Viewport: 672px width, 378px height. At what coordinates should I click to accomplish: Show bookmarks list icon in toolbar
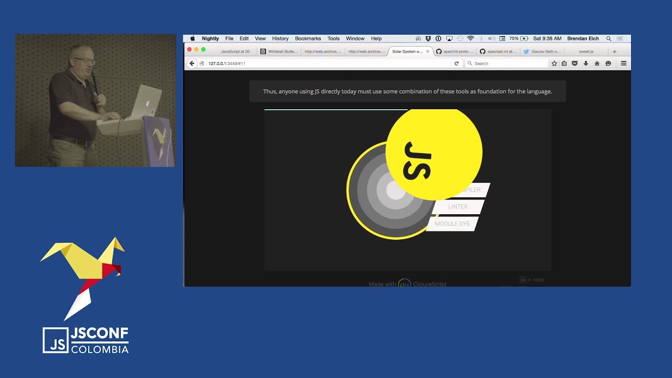click(x=564, y=64)
